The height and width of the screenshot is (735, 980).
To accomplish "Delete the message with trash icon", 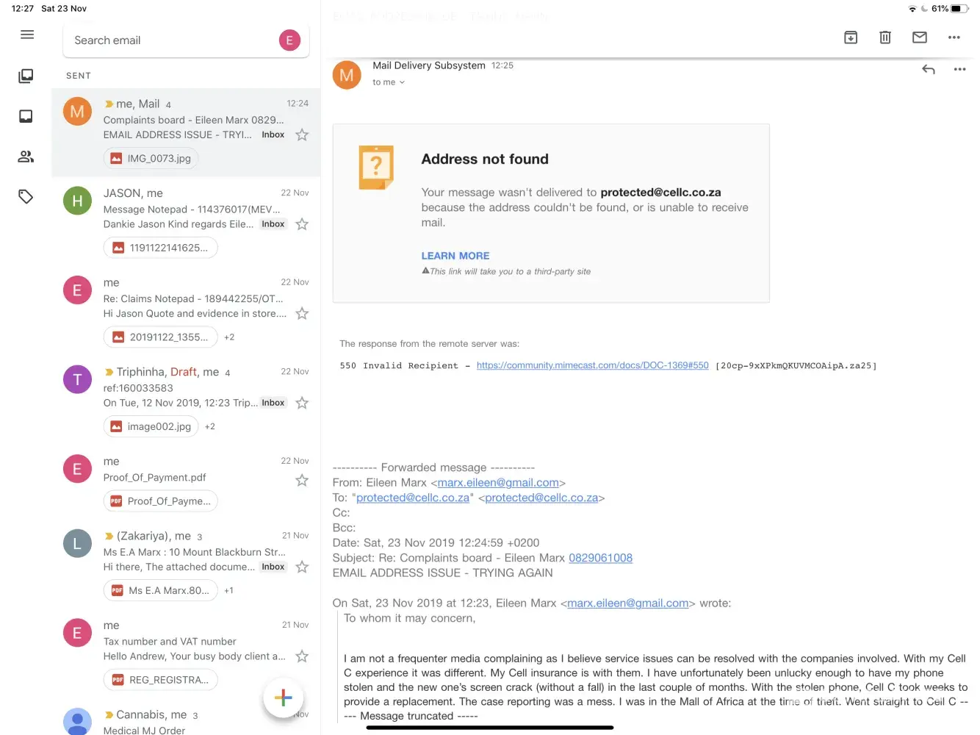I will point(885,37).
